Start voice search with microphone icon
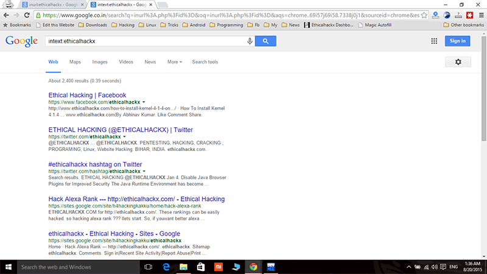 tap(250, 41)
